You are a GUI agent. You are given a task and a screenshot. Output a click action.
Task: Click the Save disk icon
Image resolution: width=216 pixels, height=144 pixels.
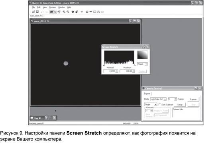click(37, 12)
